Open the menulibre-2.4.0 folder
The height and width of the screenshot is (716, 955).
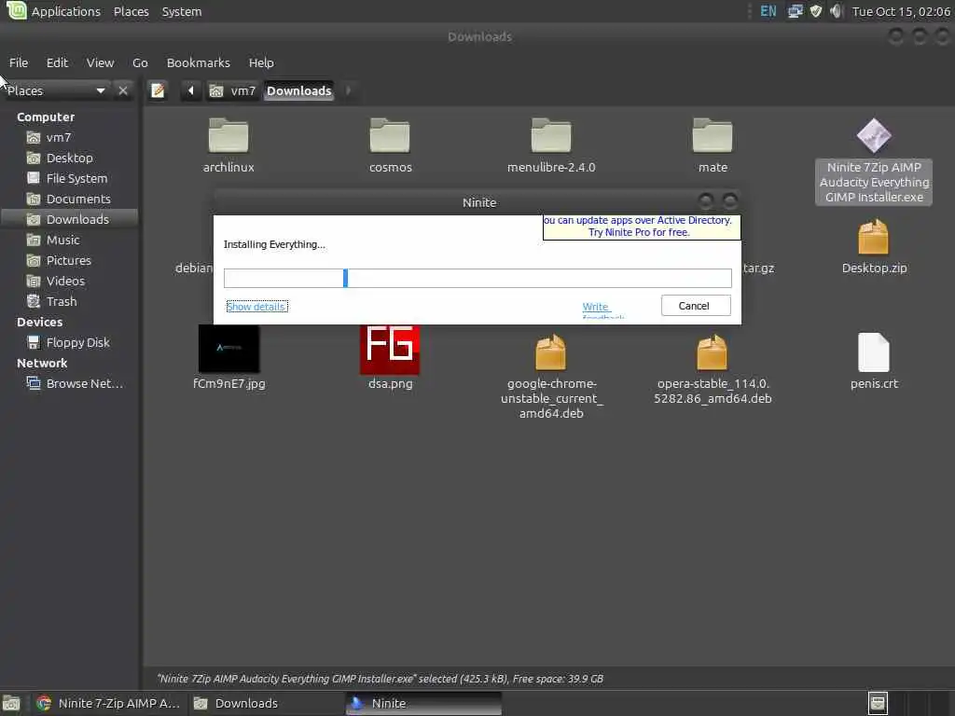[x=551, y=135]
